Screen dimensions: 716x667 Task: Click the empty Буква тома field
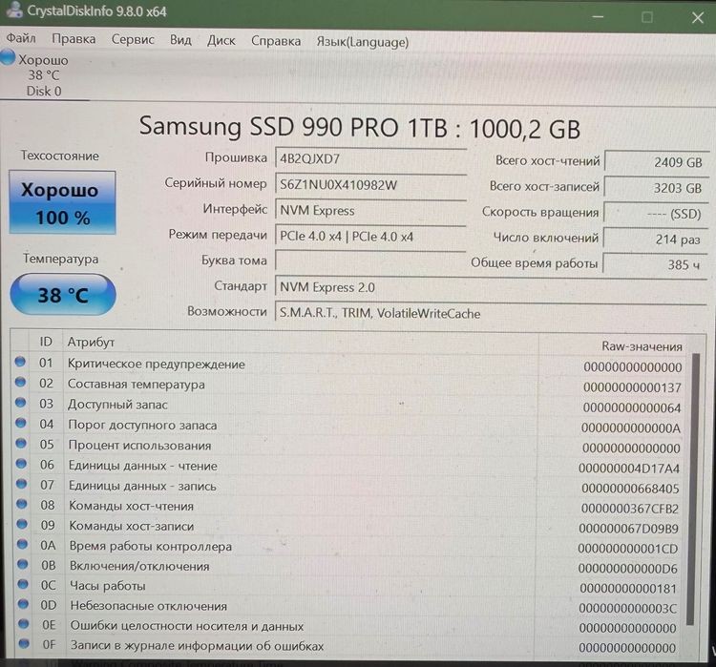[x=370, y=261]
